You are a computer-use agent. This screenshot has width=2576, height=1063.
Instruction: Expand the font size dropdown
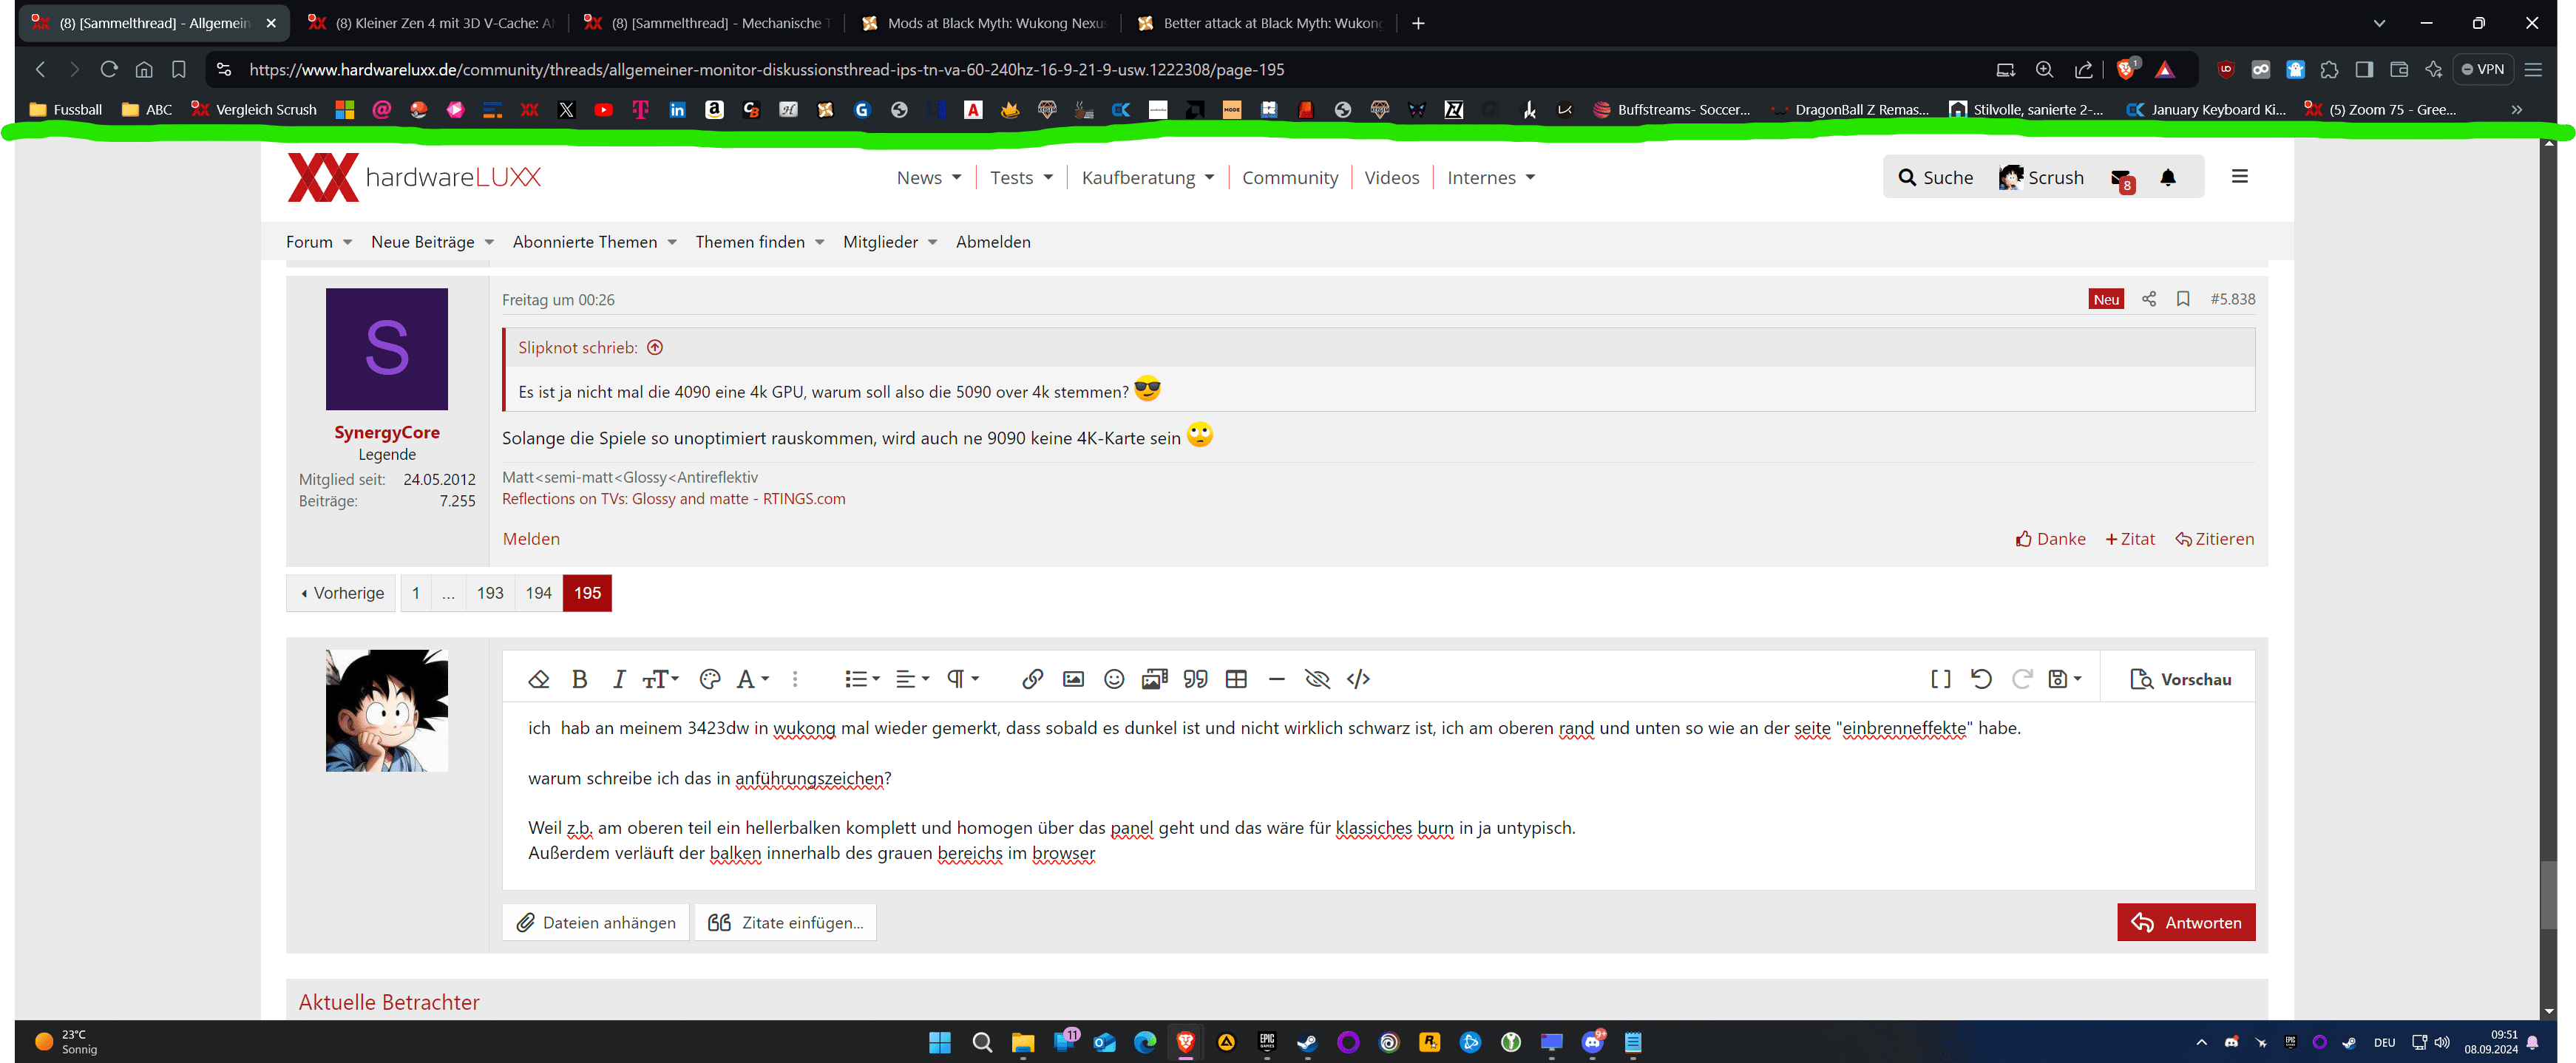pos(660,679)
